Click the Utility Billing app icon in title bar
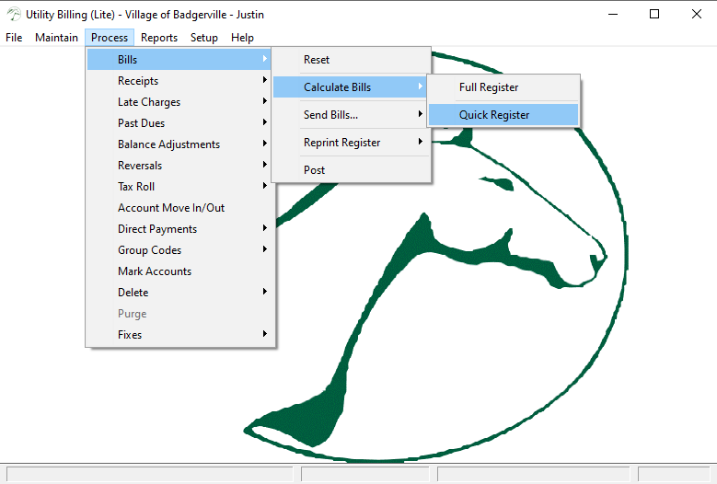The width and height of the screenshot is (717, 484). (x=13, y=14)
